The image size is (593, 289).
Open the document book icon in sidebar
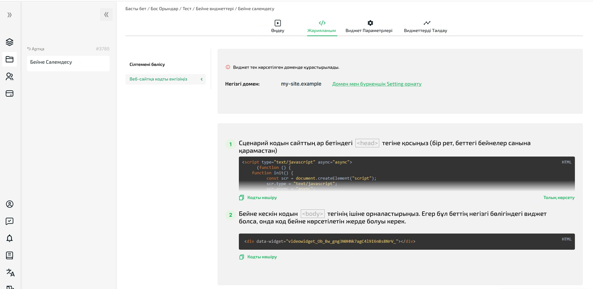coord(10,255)
